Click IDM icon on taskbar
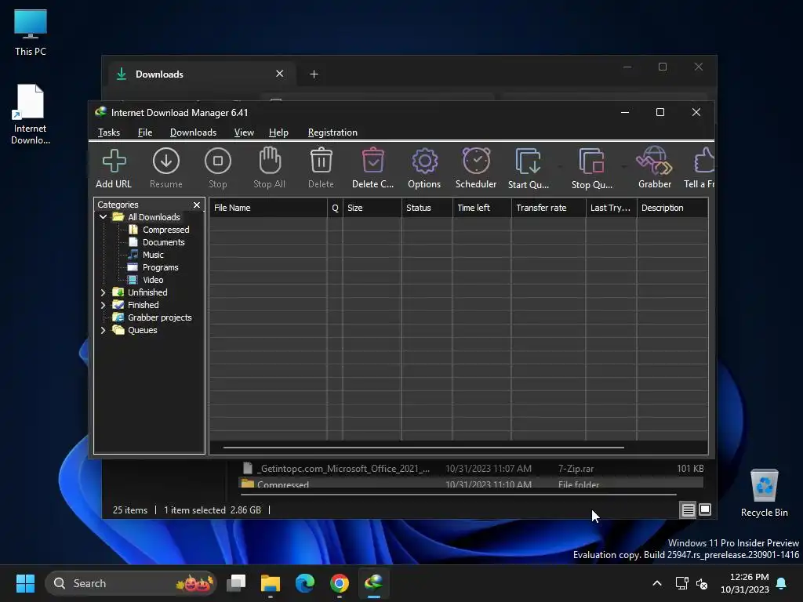This screenshot has height=602, width=803. [374, 583]
